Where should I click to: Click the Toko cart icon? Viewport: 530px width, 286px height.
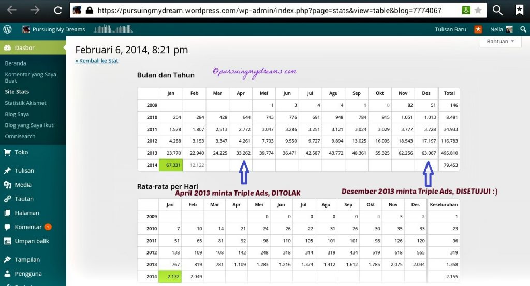tap(7, 152)
